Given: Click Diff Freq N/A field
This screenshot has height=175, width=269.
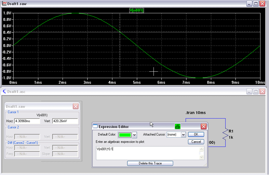Looking at the screenshot, I should tap(27, 154).
